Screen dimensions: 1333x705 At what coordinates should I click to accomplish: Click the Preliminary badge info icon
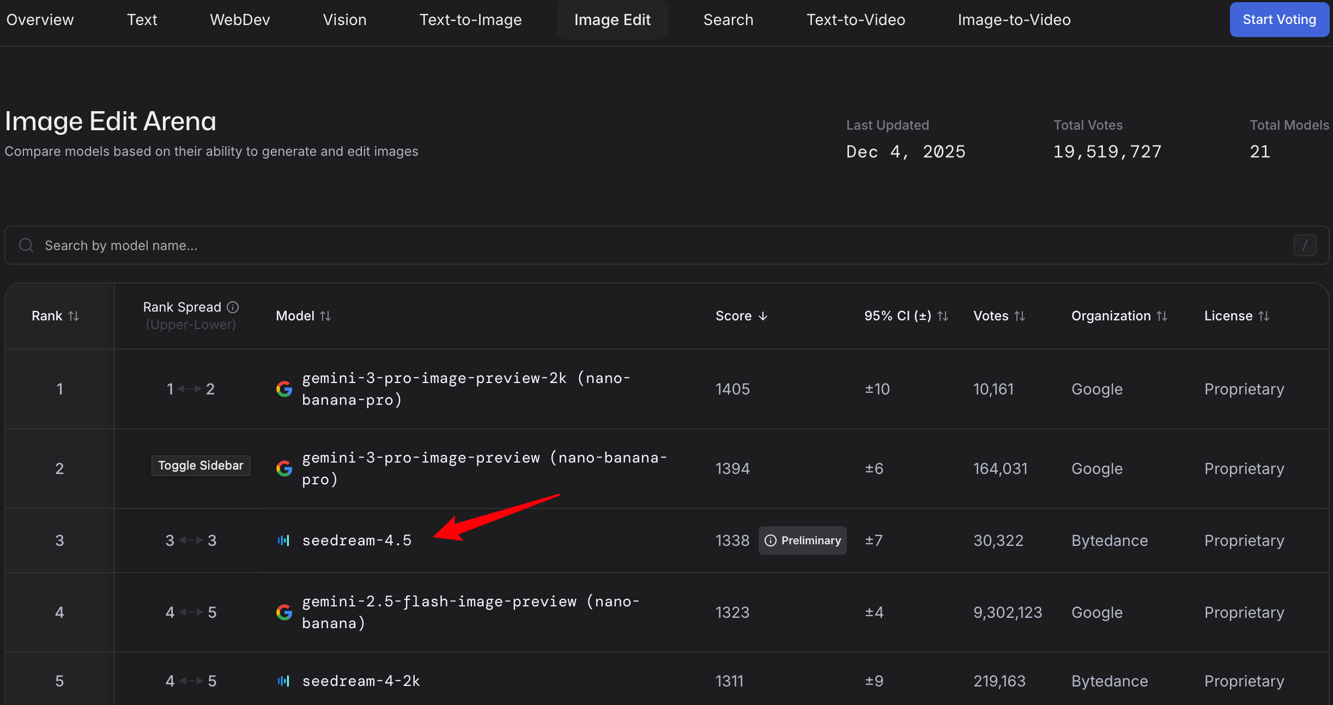coord(770,540)
